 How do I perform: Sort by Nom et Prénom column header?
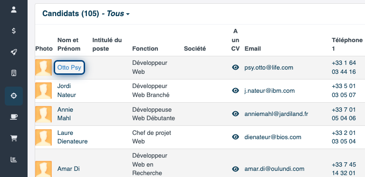point(69,44)
